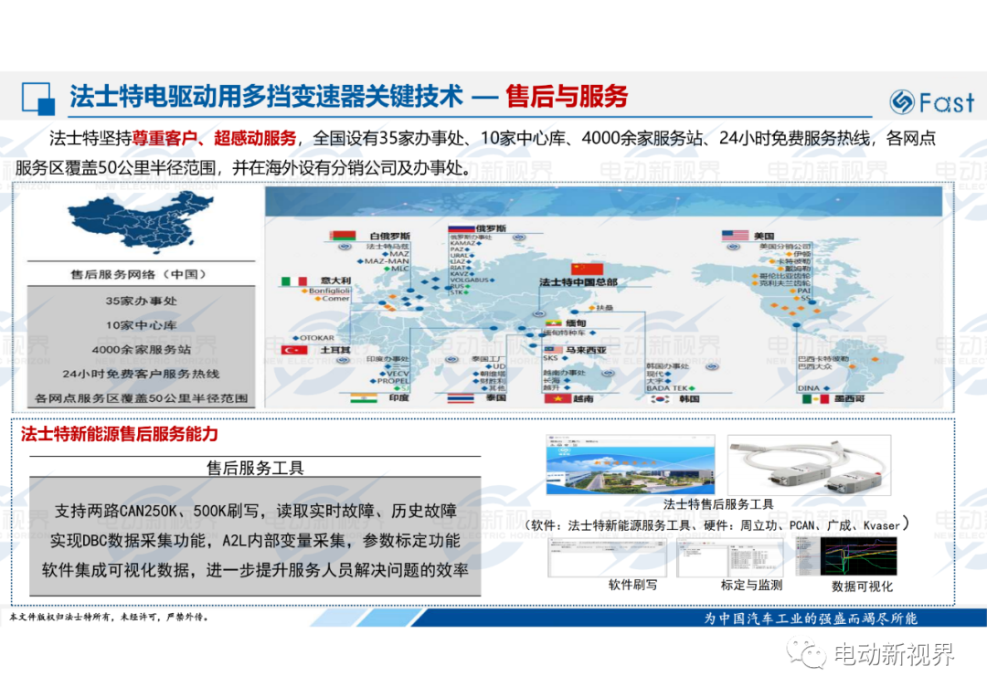Select the blue China map graphic
Image resolution: width=987 pixels, height=698 pixels.
(x=141, y=221)
